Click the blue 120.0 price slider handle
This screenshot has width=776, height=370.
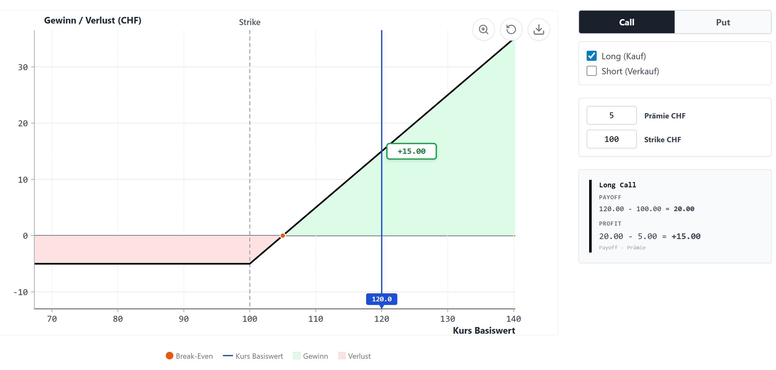[x=382, y=299]
